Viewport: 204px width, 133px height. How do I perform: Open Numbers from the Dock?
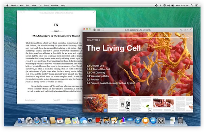122,120
